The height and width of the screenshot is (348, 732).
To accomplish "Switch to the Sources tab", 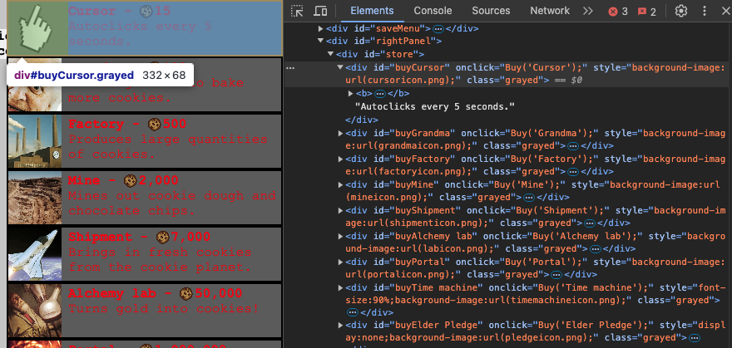I will click(491, 11).
